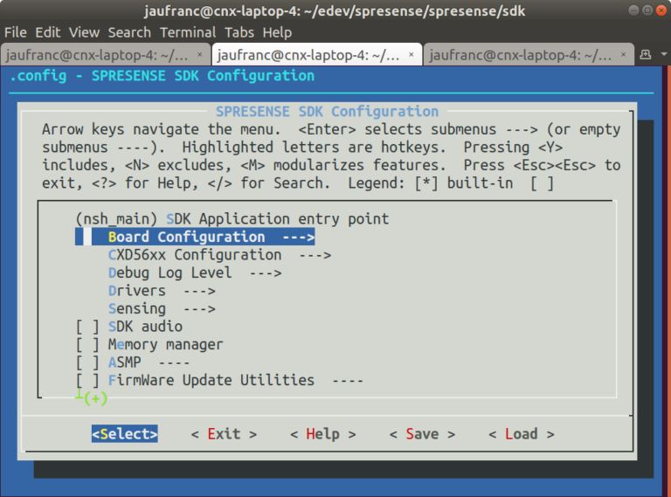671x497 pixels.
Task: Close the third terminal tab
Action: point(624,54)
